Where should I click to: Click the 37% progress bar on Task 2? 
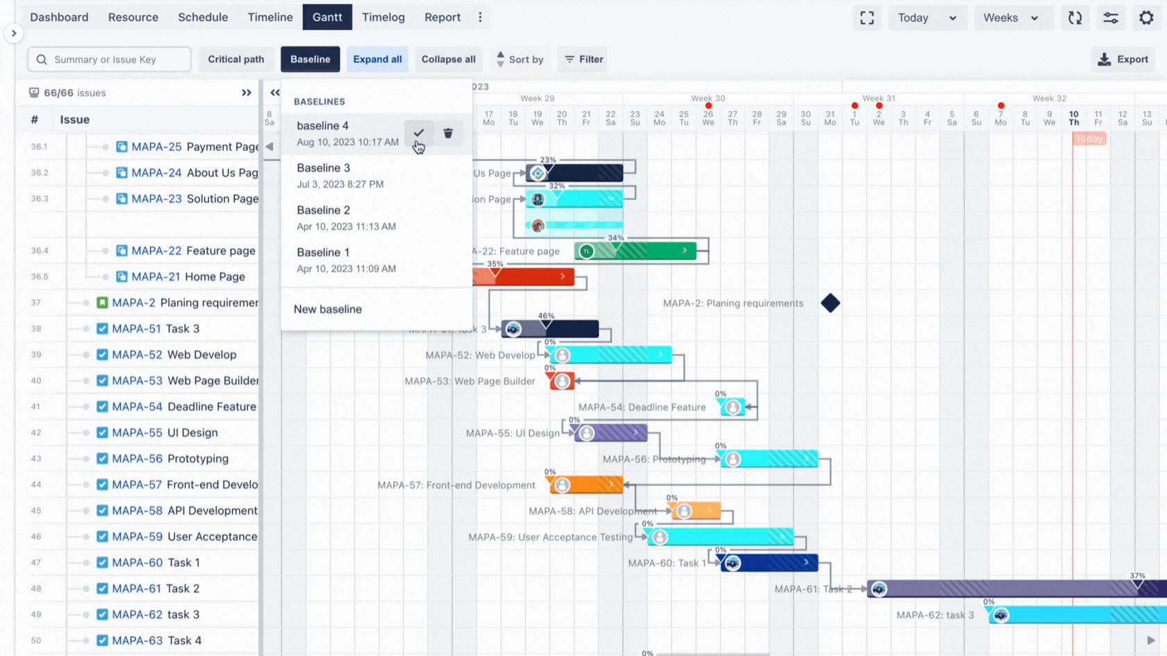[x=1007, y=589]
